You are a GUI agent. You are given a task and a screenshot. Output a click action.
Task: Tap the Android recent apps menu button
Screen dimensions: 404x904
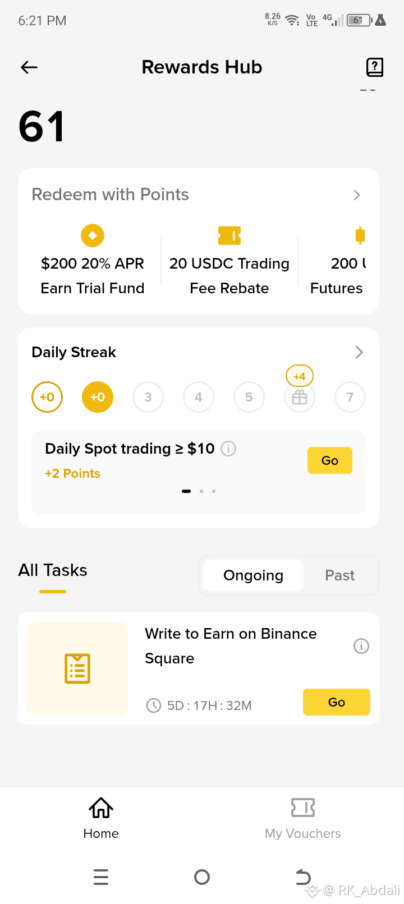pyautogui.click(x=101, y=877)
